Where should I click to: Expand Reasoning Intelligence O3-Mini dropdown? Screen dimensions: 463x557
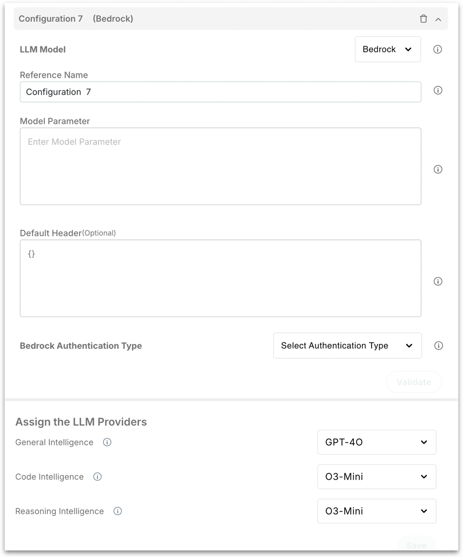(376, 511)
